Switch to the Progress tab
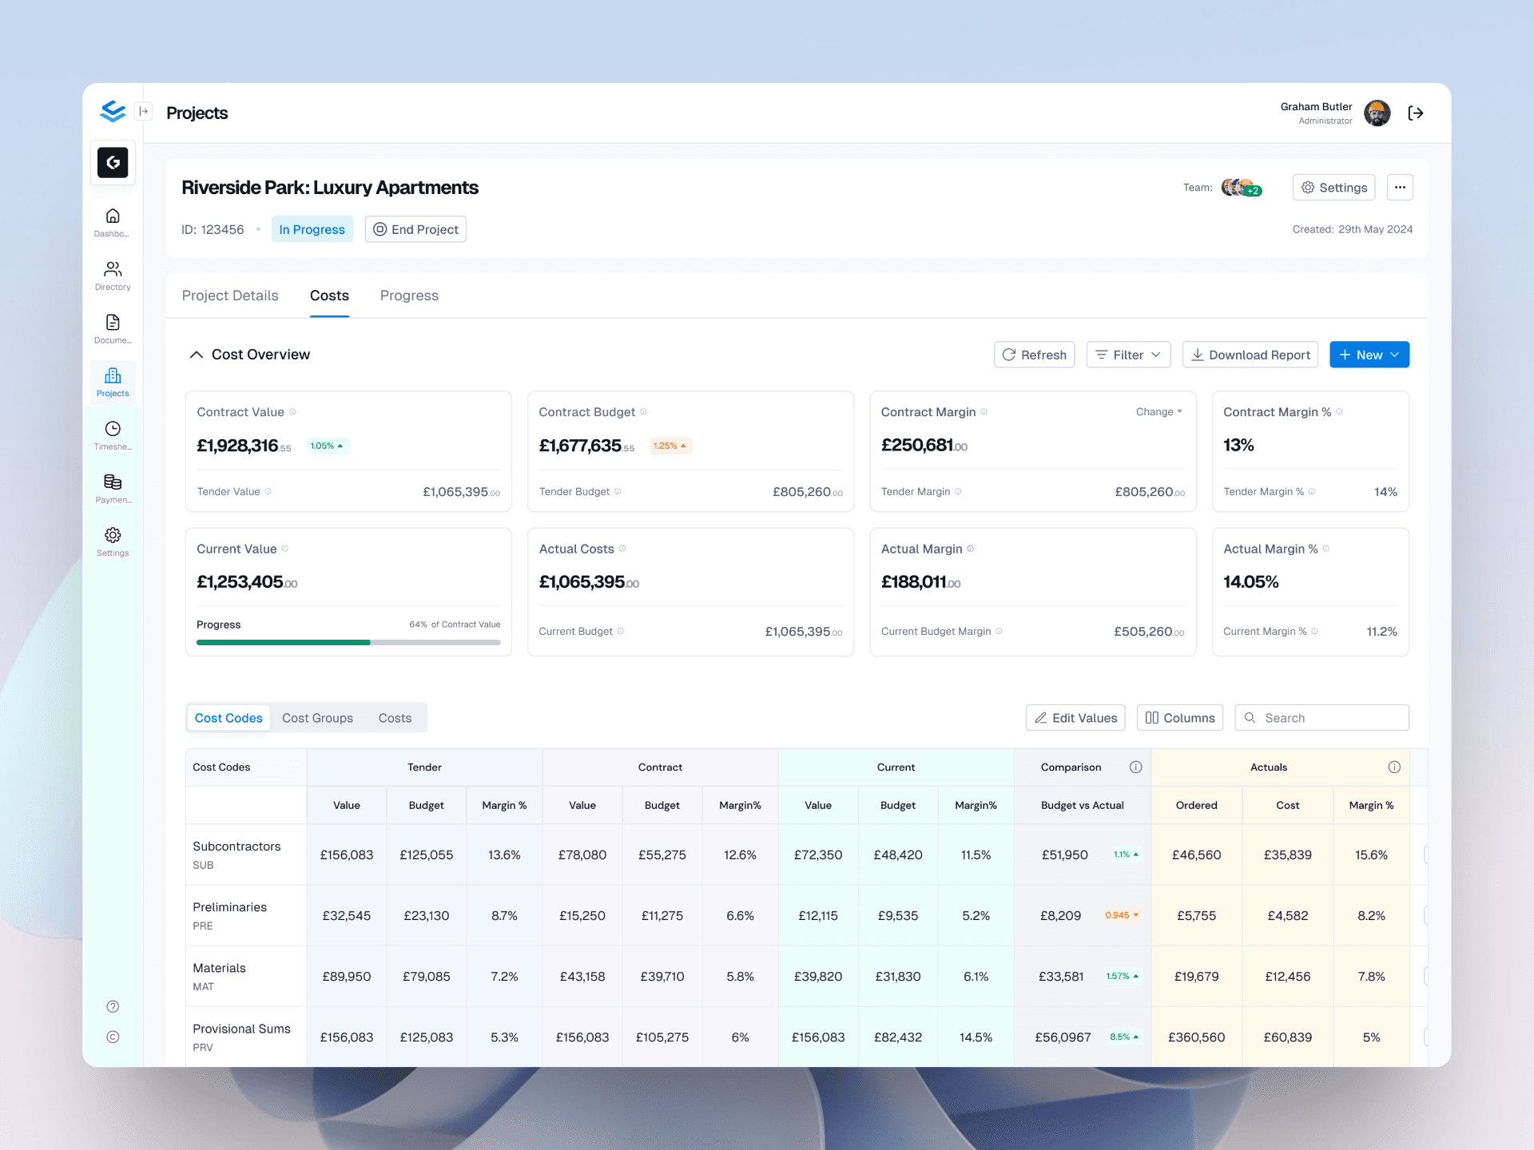This screenshot has height=1150, width=1534. [x=408, y=295]
